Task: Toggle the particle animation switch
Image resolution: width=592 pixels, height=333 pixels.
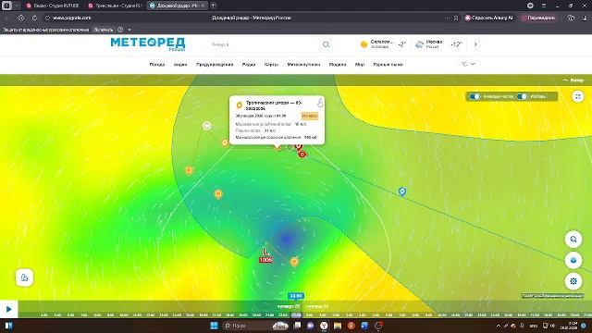Action: tap(475, 96)
